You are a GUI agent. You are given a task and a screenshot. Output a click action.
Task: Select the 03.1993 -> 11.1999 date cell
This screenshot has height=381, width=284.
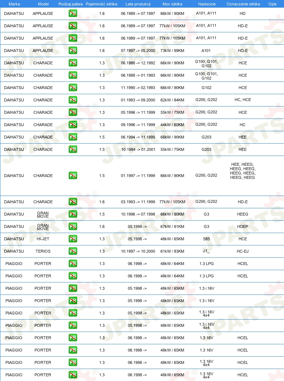pyautogui.click(x=138, y=202)
